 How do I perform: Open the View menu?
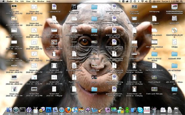point(28,1)
